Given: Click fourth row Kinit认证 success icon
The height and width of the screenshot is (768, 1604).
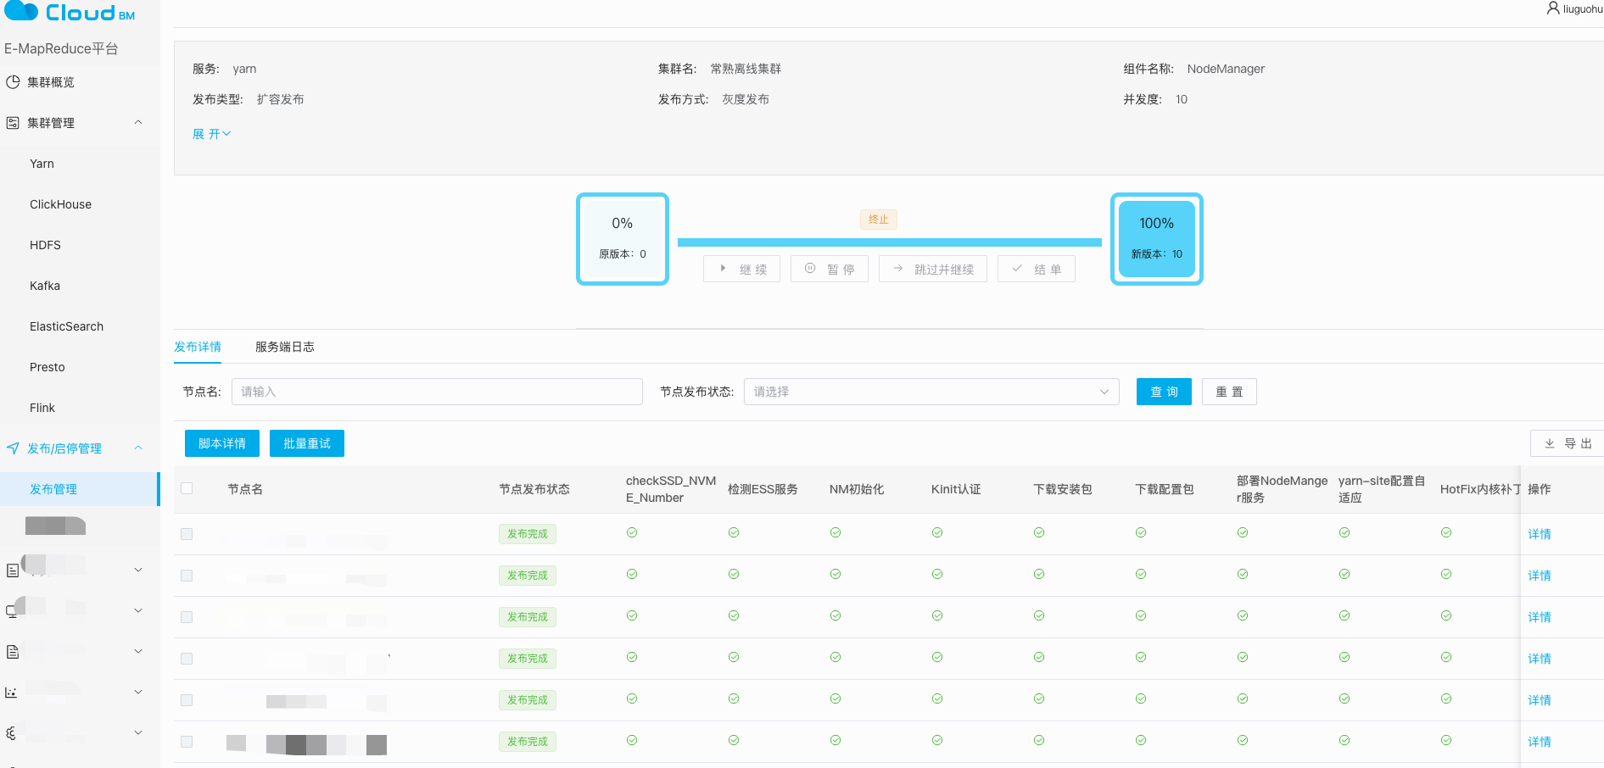Looking at the screenshot, I should coord(937,658).
